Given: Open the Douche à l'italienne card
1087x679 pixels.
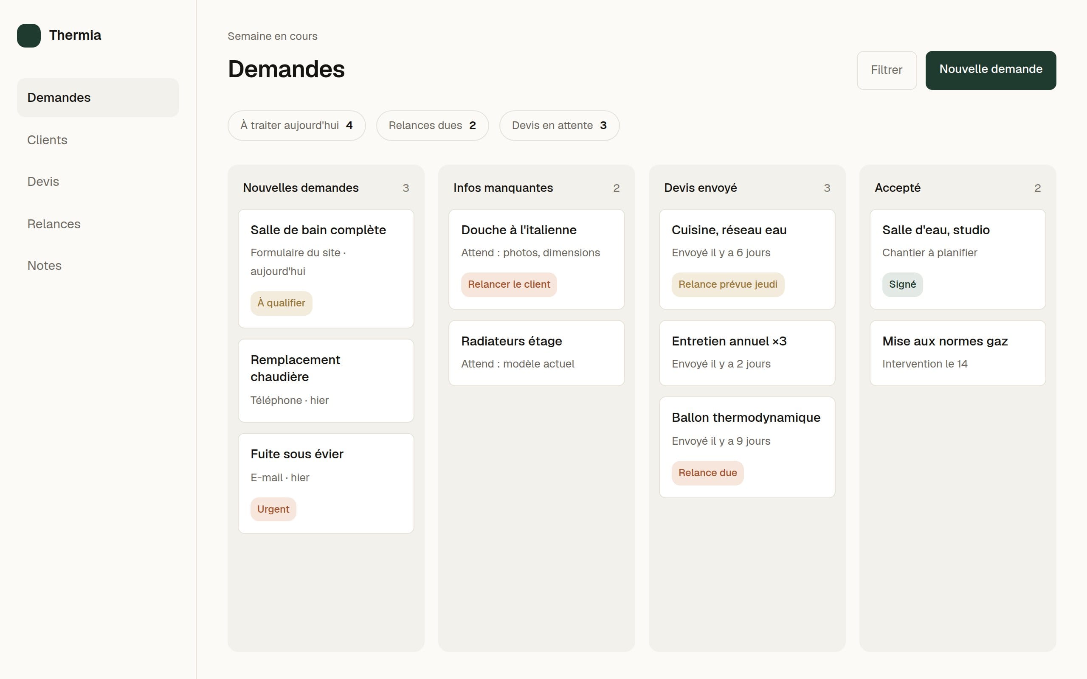Looking at the screenshot, I should click(x=536, y=259).
